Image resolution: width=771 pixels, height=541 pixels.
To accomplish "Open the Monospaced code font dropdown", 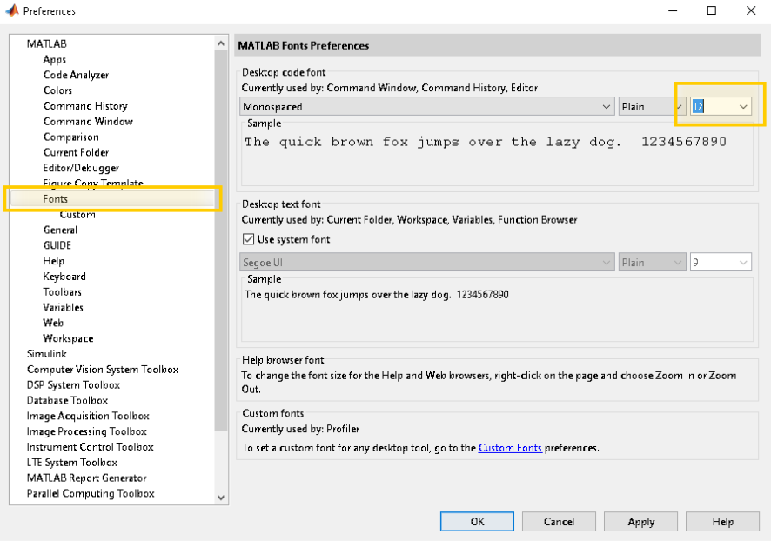I will pyautogui.click(x=426, y=107).
